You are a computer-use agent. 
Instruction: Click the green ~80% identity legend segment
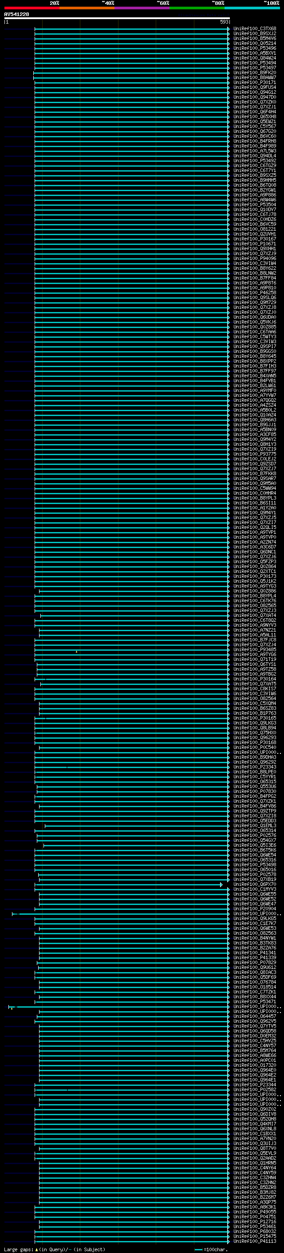[x=197, y=8]
